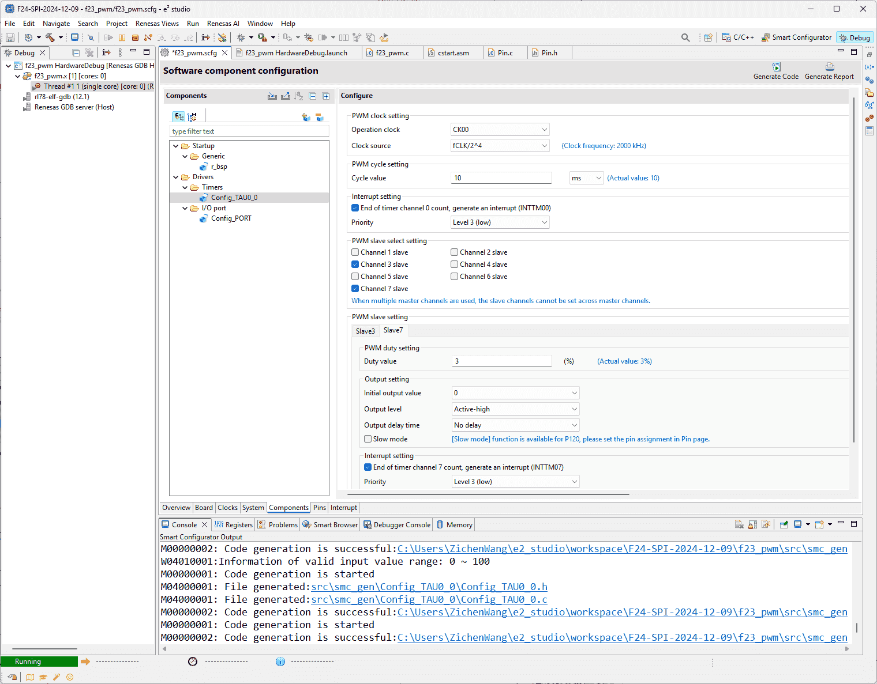
Task: Click the Suspend debug toolbar icon
Action: [x=122, y=37]
